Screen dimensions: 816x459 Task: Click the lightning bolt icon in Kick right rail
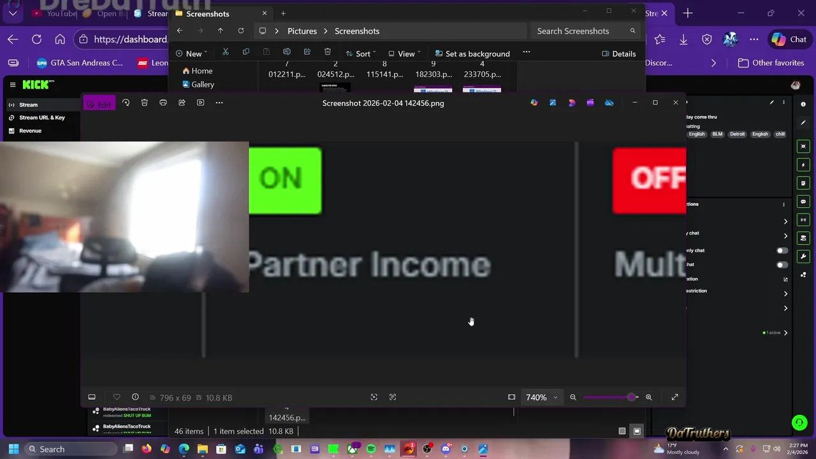point(803,164)
